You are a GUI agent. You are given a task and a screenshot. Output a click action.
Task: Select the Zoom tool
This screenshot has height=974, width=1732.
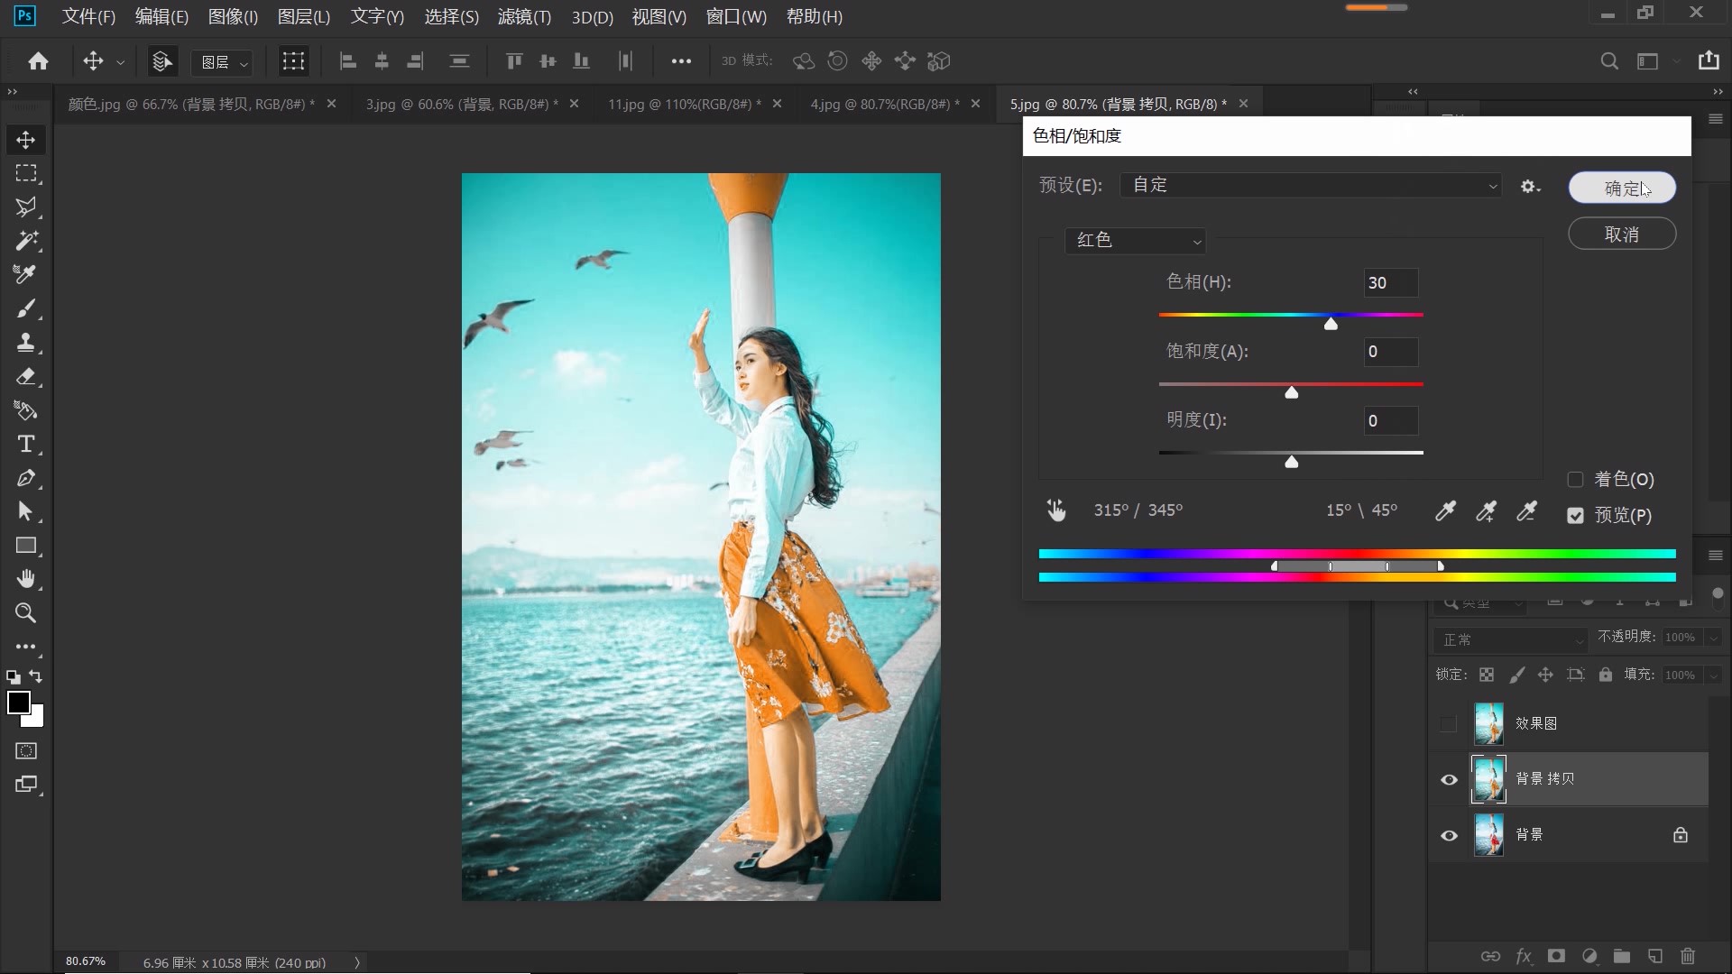tap(26, 613)
